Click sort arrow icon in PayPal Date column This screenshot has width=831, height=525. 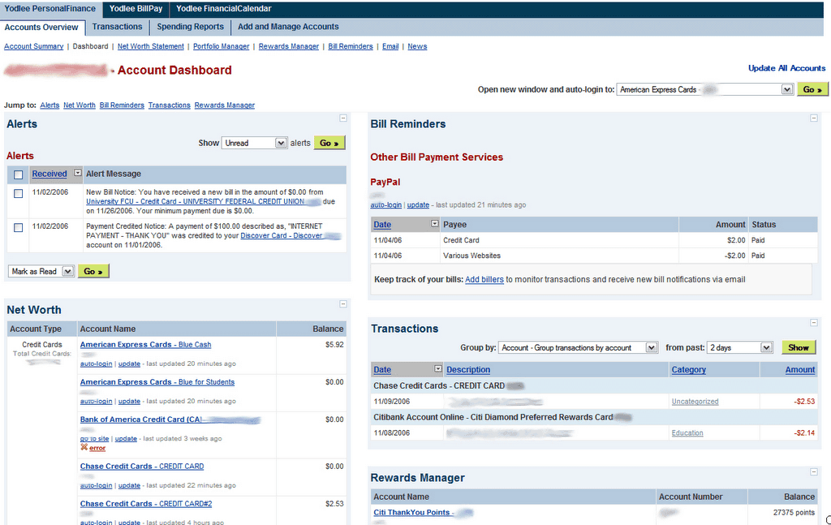click(435, 224)
